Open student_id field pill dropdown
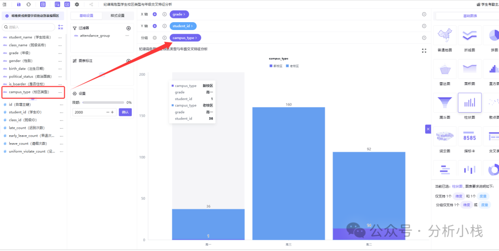Image resolution: width=499 pixels, height=251 pixels. (183, 26)
